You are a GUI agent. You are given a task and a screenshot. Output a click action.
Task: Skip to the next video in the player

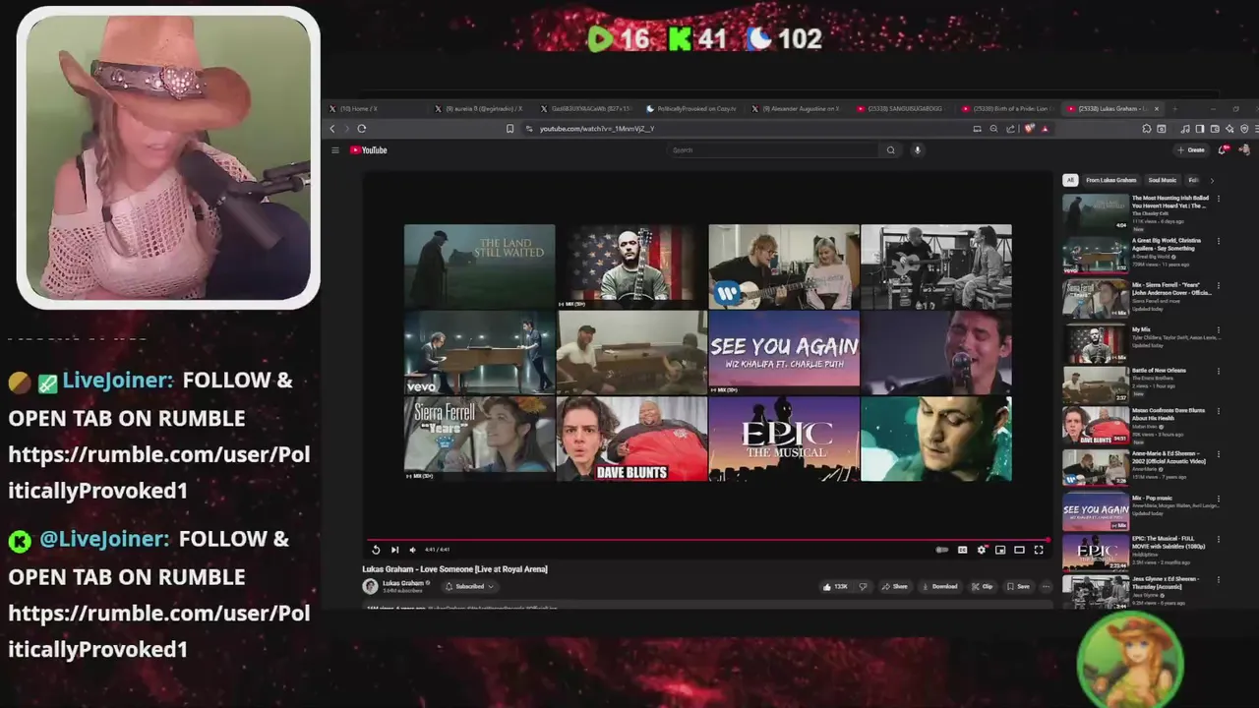coord(394,550)
